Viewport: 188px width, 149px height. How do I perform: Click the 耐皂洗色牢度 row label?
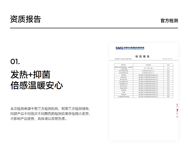click(x=124, y=86)
